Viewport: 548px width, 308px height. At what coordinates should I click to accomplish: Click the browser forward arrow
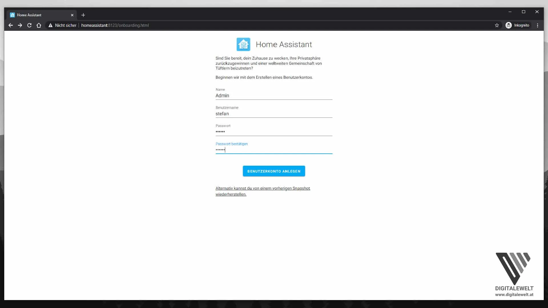tap(20, 25)
